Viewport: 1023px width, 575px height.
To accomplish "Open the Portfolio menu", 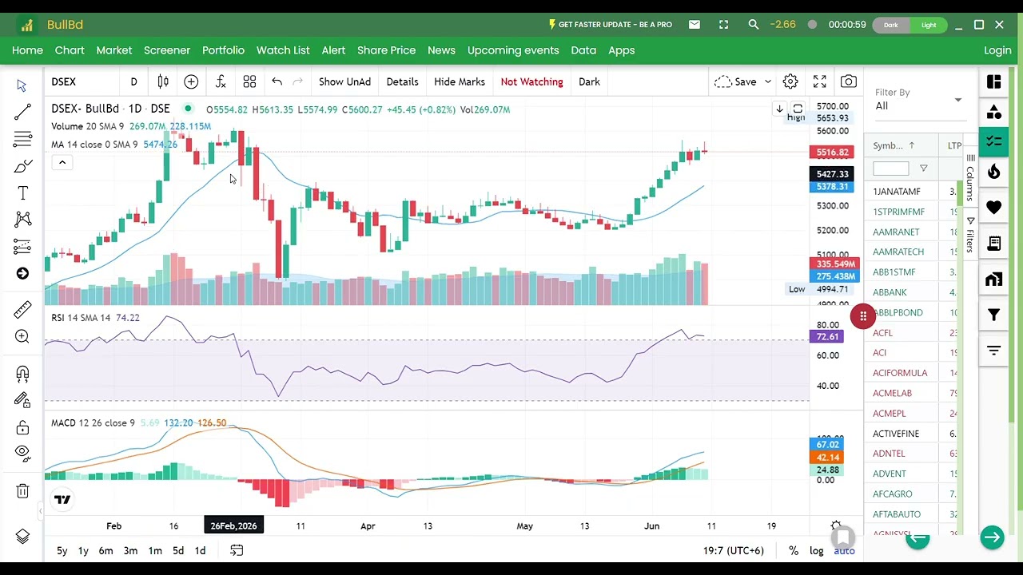I will pyautogui.click(x=223, y=50).
